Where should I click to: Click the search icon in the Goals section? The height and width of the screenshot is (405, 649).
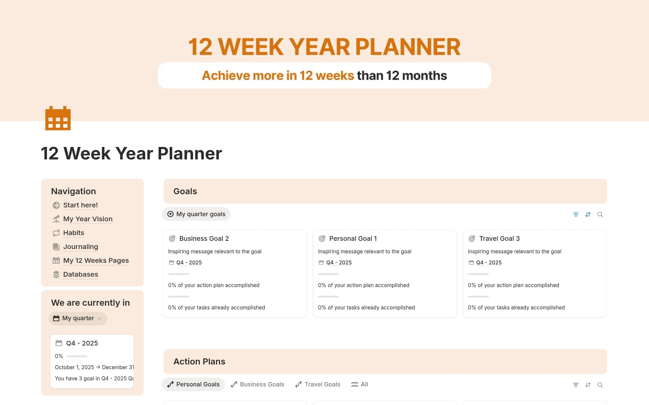(600, 214)
